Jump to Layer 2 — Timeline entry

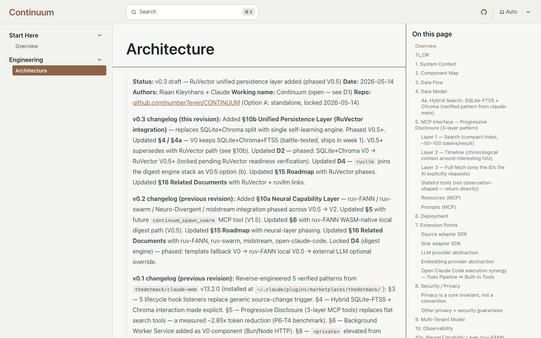pyautogui.click(x=459, y=155)
